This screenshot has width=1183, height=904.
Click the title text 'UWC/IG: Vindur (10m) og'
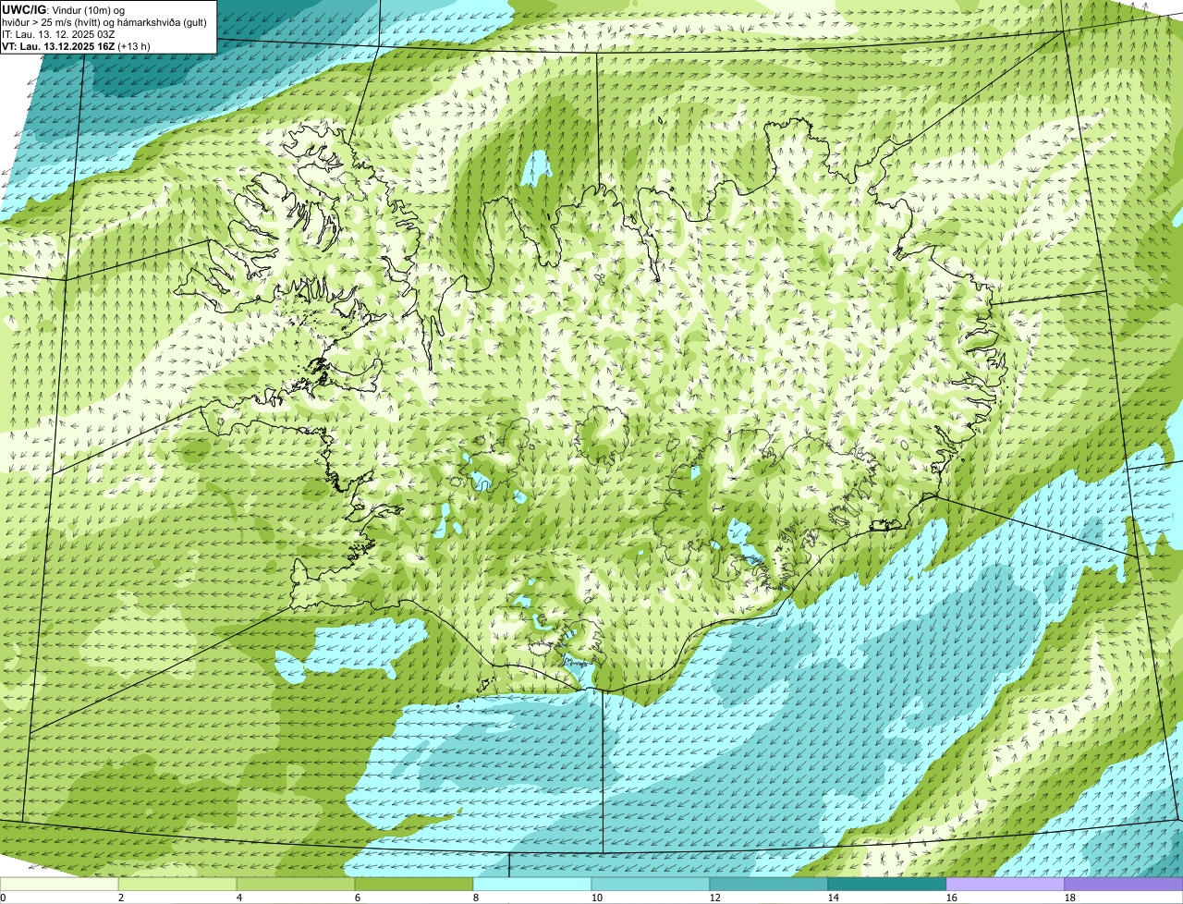tap(64, 10)
